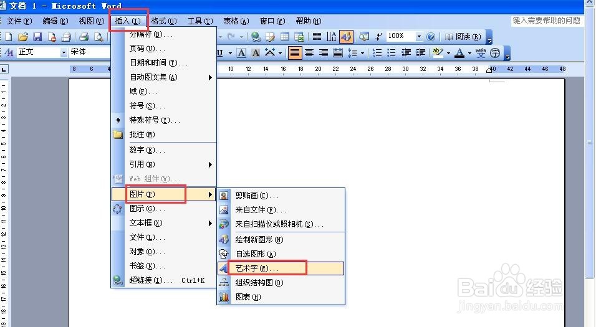This screenshot has height=327, width=596.
Task: Apply the highlight color marker
Action: coord(438,52)
